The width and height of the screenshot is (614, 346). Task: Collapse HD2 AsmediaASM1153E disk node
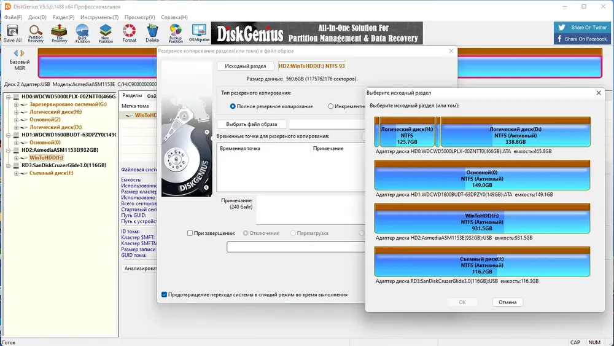(8, 150)
